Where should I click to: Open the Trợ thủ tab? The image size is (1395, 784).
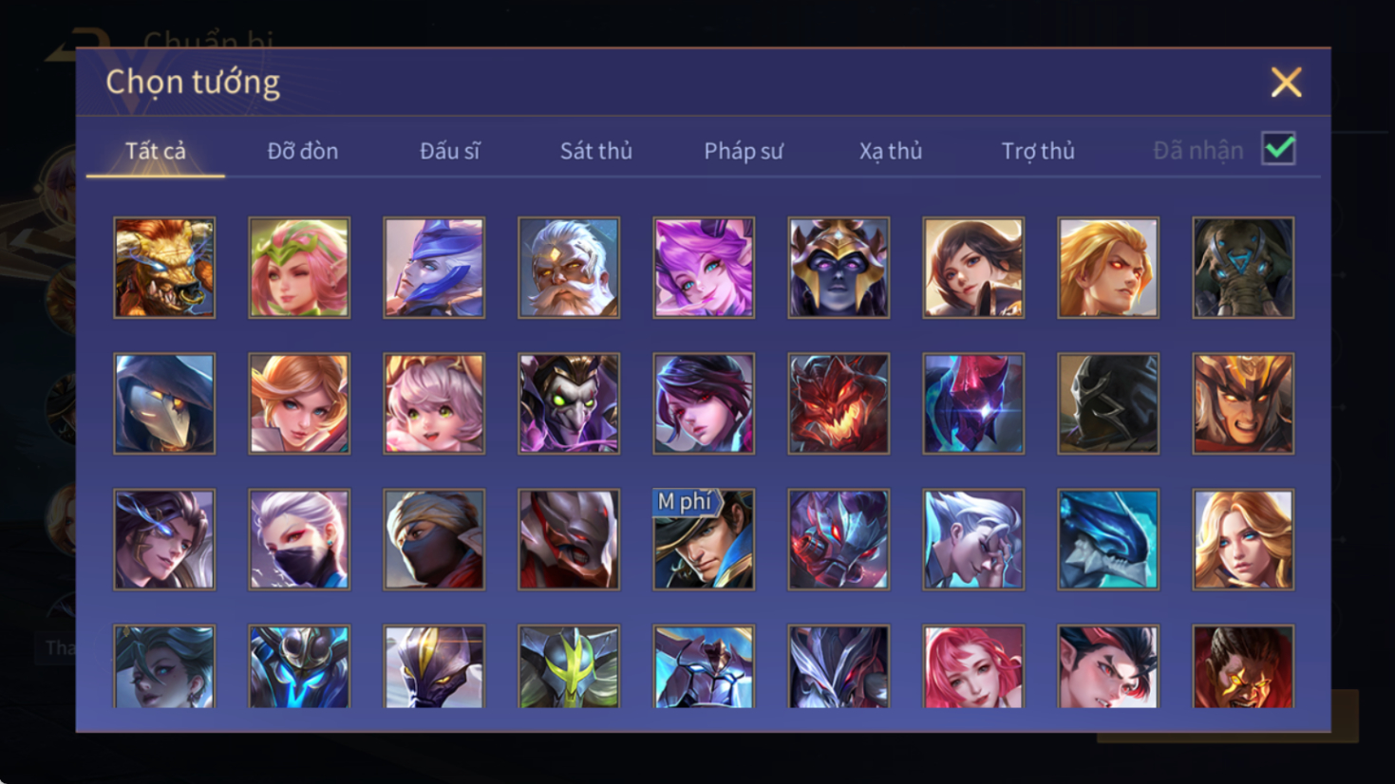pyautogui.click(x=1038, y=151)
